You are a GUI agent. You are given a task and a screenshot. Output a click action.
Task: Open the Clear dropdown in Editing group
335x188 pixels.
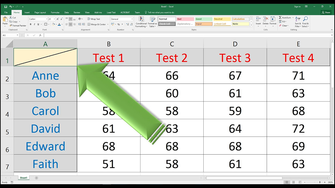click(x=283, y=26)
